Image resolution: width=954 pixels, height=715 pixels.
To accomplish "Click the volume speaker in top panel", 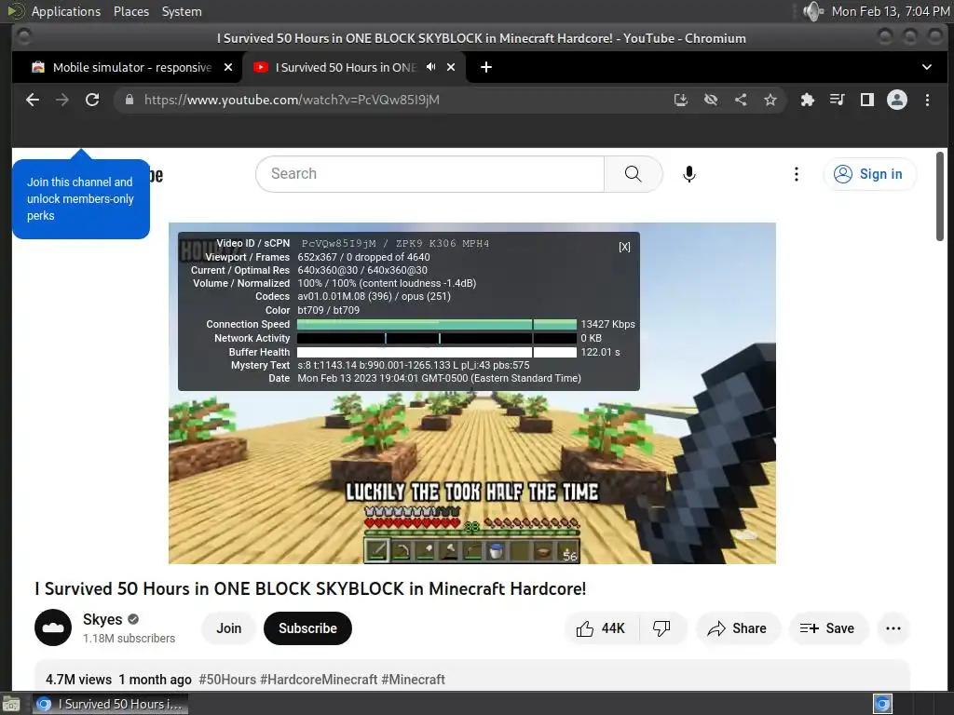I will pos(812,11).
